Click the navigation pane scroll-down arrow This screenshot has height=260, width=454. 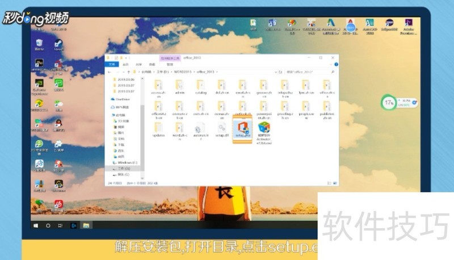point(142,178)
